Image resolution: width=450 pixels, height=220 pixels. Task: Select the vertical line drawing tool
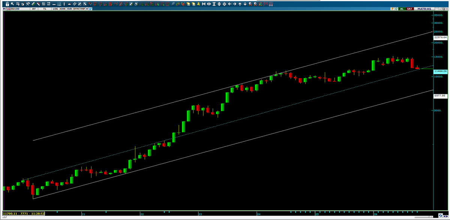point(64,4)
